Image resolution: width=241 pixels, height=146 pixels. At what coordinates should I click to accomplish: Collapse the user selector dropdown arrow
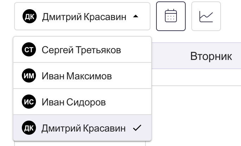point(136,17)
